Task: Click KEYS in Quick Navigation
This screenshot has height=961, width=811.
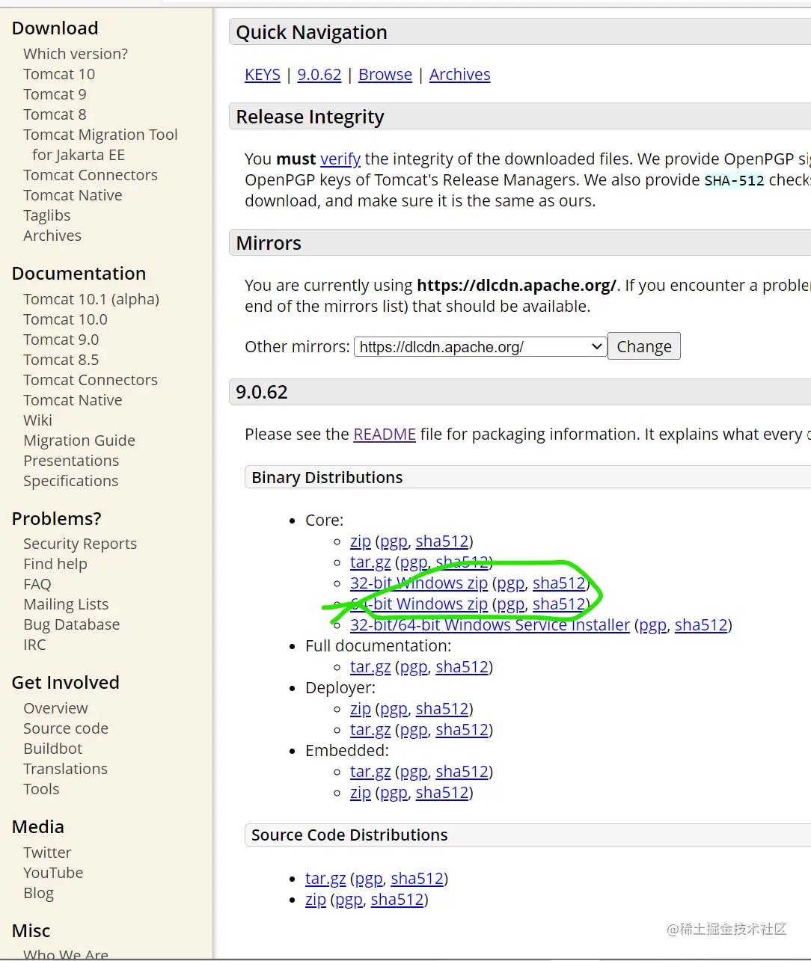Action: [263, 75]
